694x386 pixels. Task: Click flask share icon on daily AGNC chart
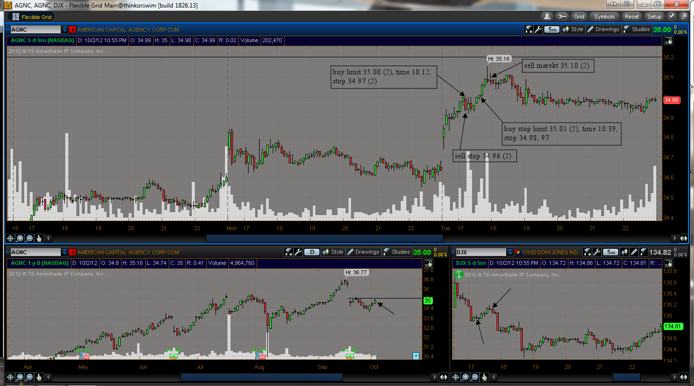289,252
